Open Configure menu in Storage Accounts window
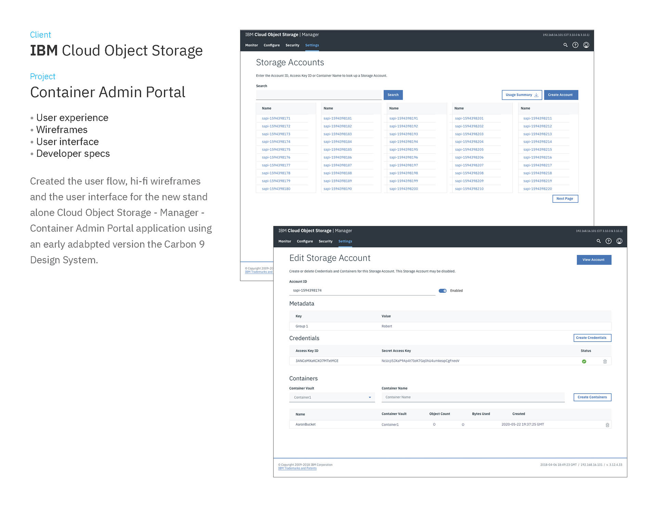The height and width of the screenshot is (507, 657). (x=272, y=45)
